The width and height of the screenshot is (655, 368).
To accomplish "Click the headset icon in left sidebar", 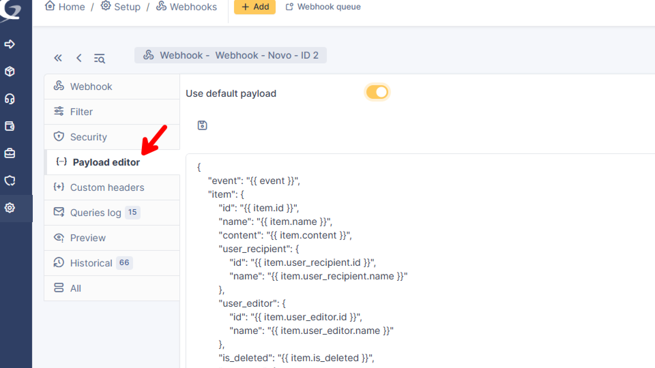I will click(x=10, y=99).
